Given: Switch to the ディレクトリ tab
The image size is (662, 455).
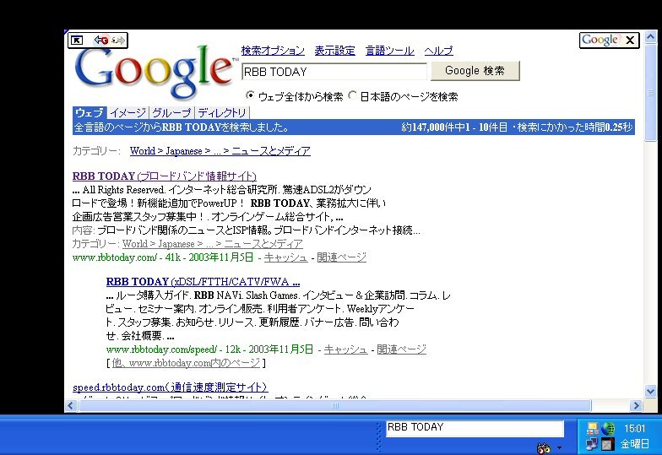Looking at the screenshot, I should click(x=221, y=113).
